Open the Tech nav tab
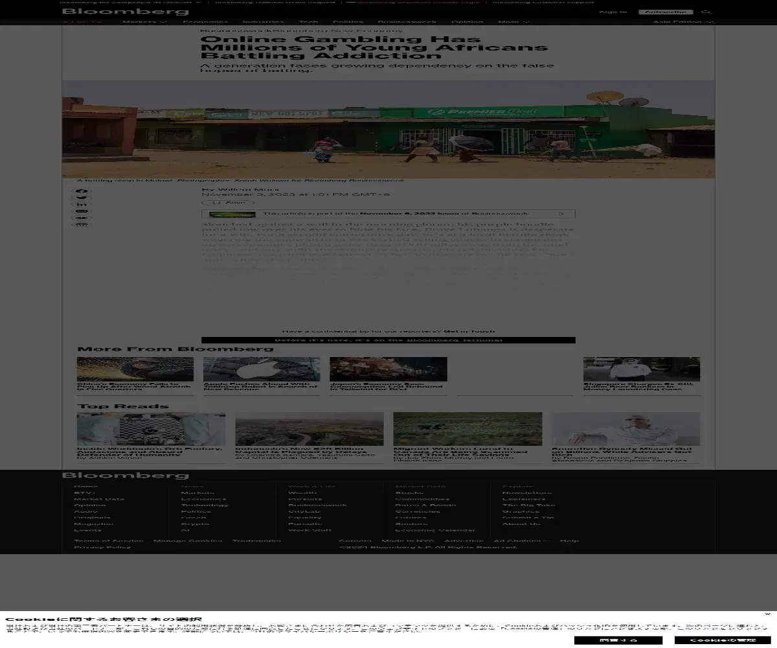This screenshot has height=648, width=777. [308, 22]
